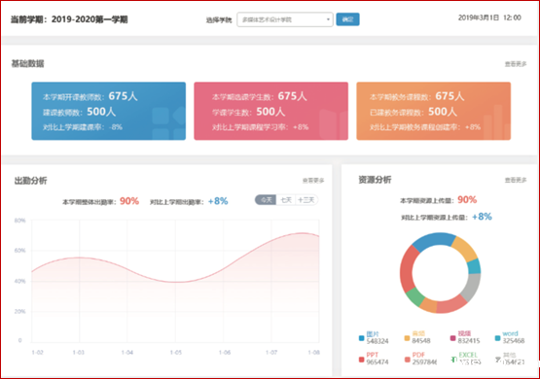
Task: Click the 325468 count under word
Action: click(x=514, y=341)
